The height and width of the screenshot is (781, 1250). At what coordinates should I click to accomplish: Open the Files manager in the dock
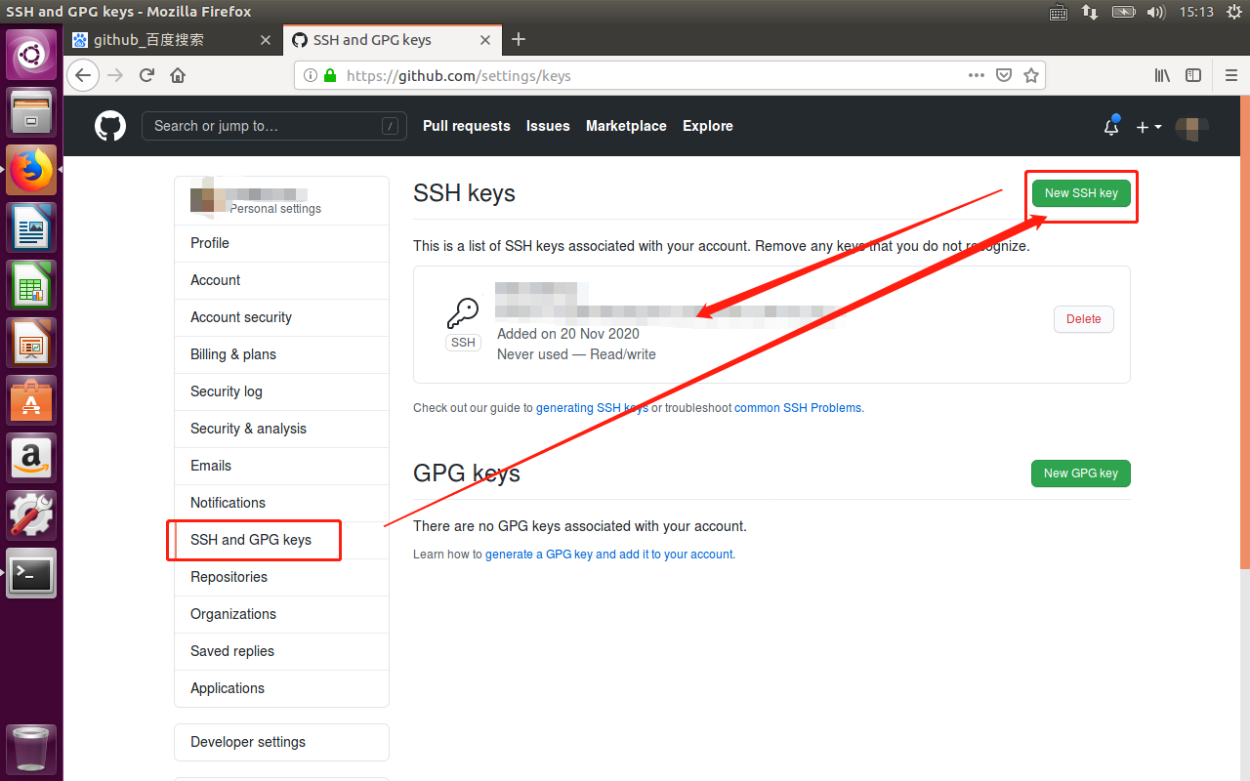click(31, 112)
